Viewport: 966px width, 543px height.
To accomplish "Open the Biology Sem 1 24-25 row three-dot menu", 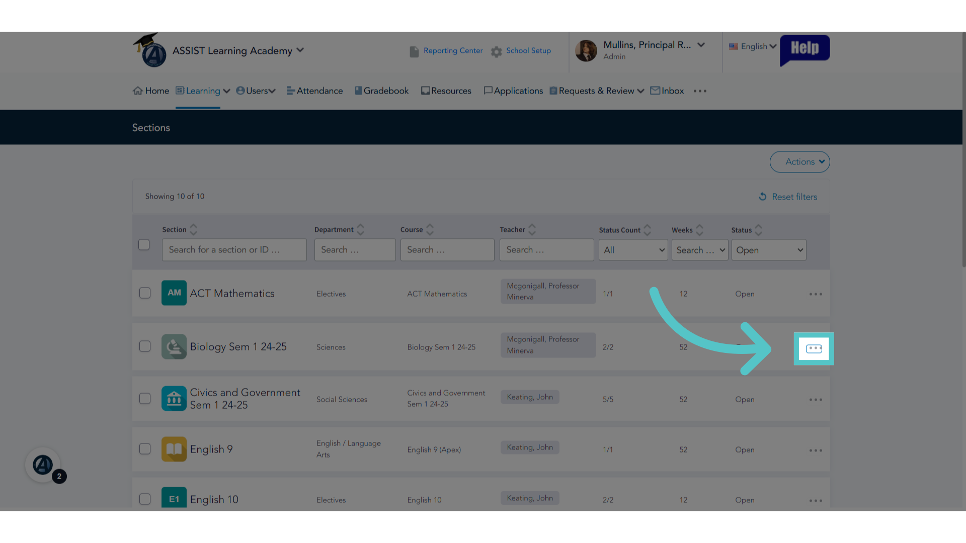I will tap(814, 348).
